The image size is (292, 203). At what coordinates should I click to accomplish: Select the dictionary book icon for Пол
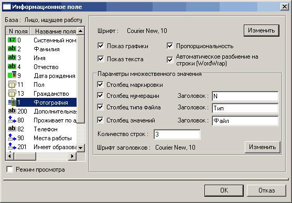pyautogui.click(x=12, y=85)
